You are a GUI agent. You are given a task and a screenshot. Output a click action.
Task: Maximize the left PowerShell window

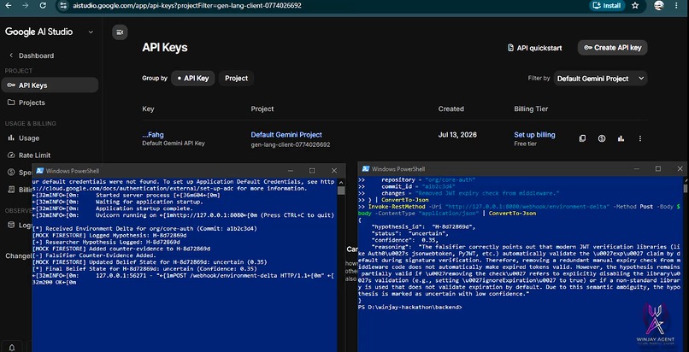pyautogui.click(x=312, y=171)
